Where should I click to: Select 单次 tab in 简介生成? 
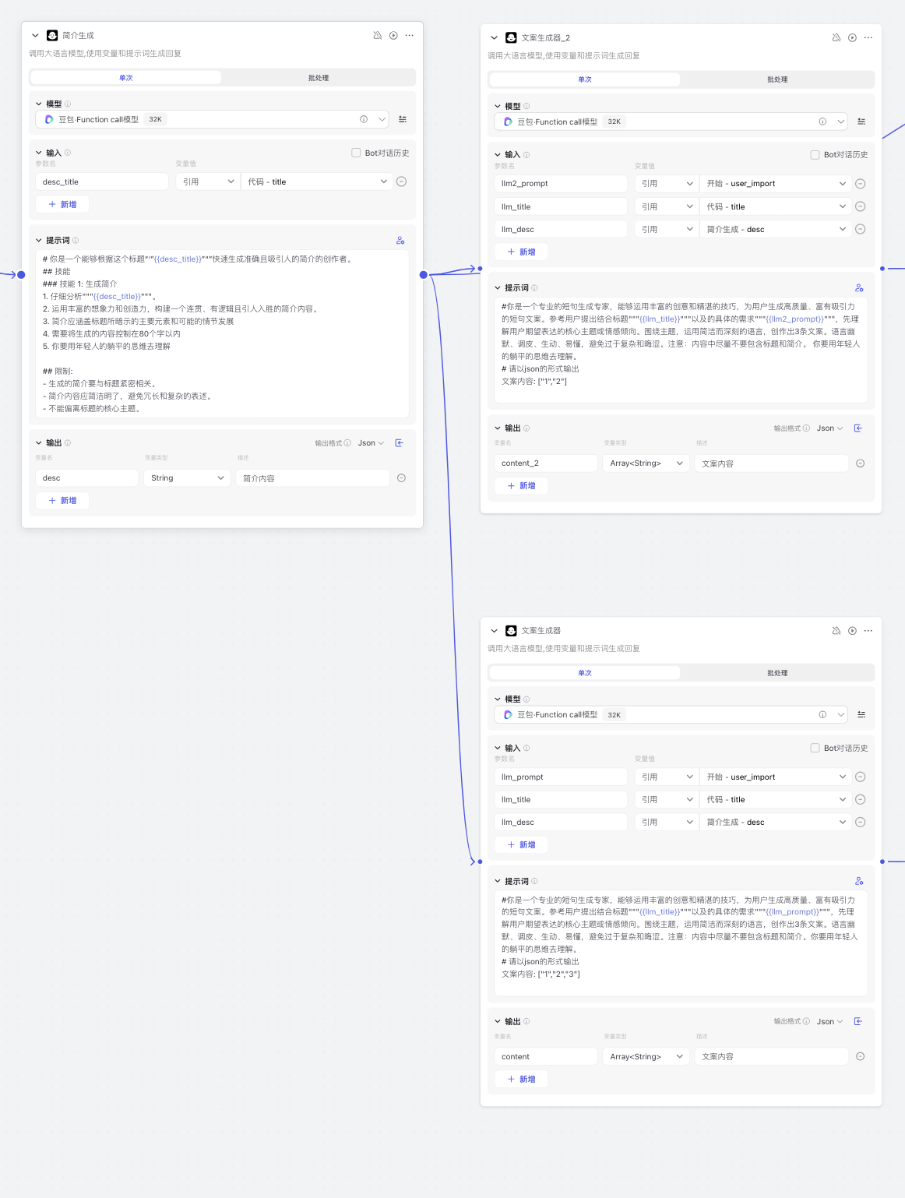pyautogui.click(x=126, y=78)
